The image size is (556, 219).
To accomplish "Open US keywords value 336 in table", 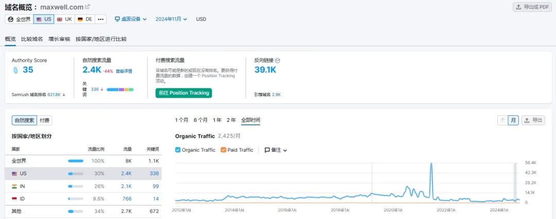I will (x=154, y=174).
